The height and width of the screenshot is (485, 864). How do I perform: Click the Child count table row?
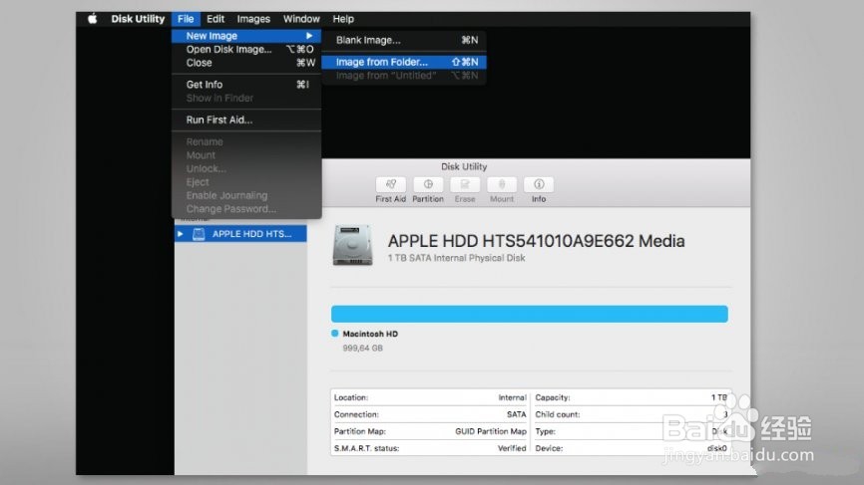tap(631, 414)
